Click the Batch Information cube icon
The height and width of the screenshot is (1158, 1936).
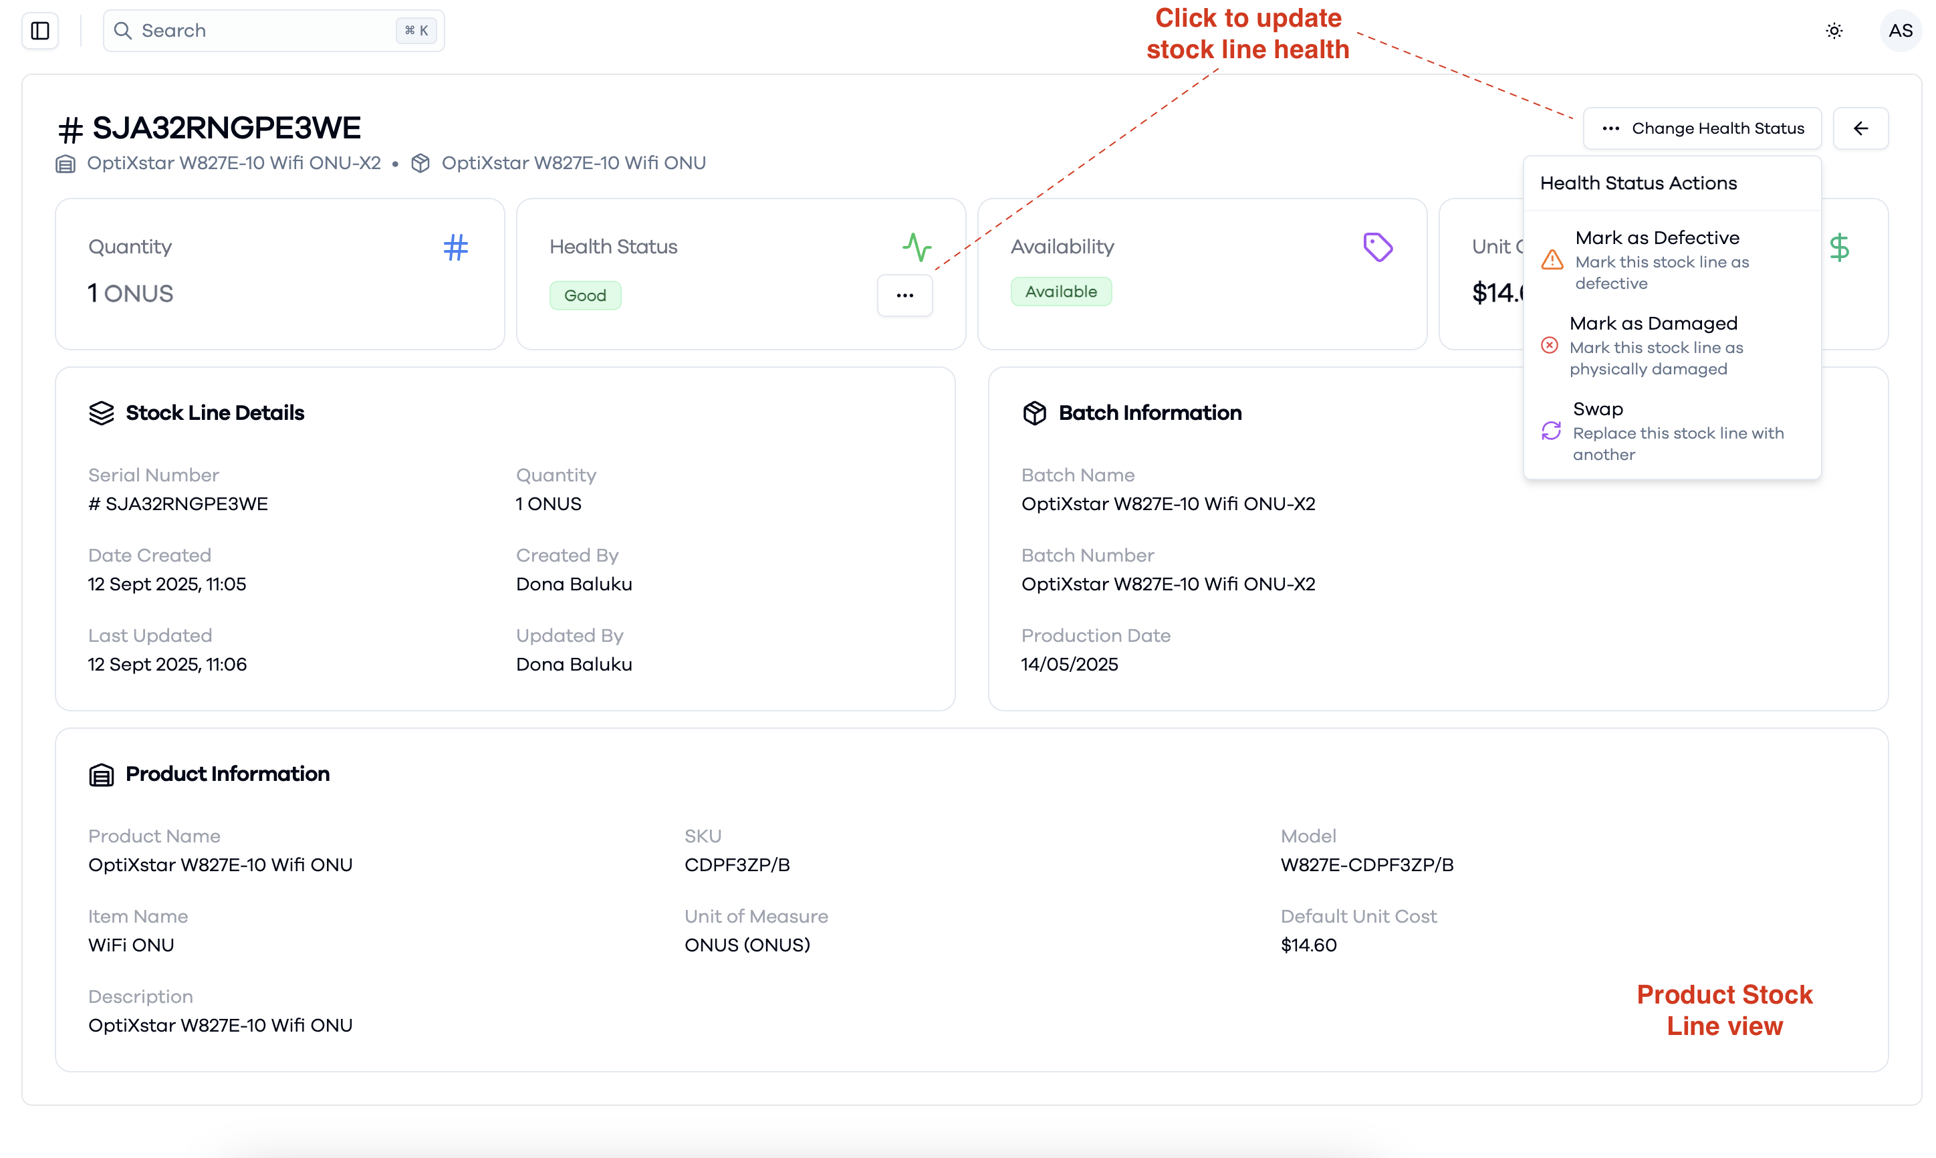point(1034,413)
